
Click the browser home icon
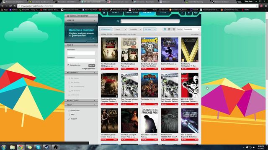pos(15,6)
